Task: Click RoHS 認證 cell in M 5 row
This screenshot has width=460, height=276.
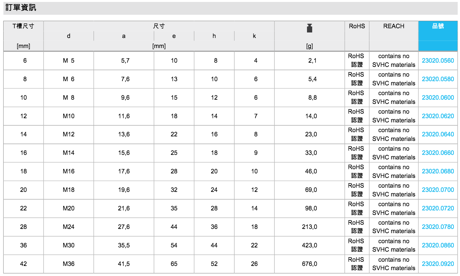Action: [357, 60]
